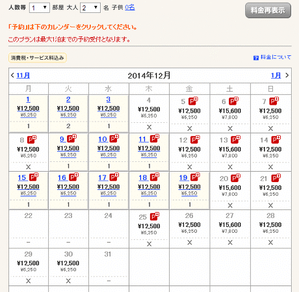Click the red P point icon on December 5

[193, 101]
